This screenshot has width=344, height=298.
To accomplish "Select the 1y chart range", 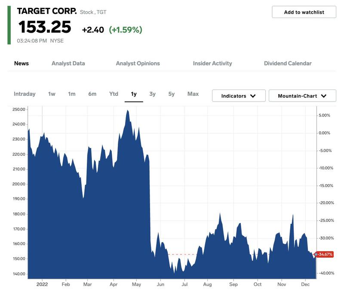I will click(134, 94).
